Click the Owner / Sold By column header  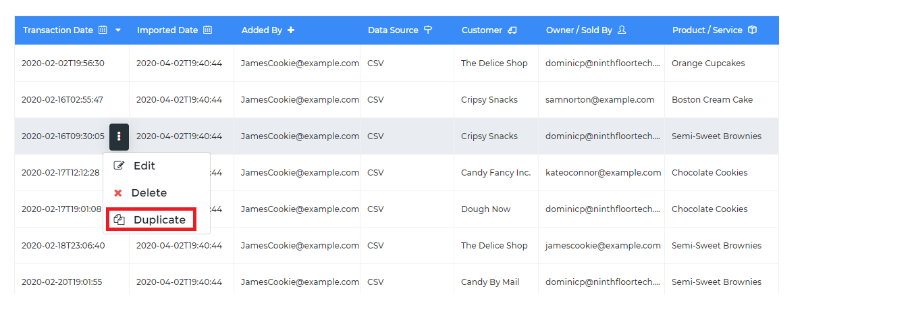pyautogui.click(x=579, y=30)
